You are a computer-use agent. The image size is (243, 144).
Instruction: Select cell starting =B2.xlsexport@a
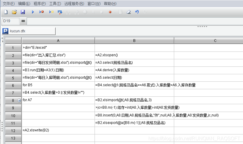point(134,123)
